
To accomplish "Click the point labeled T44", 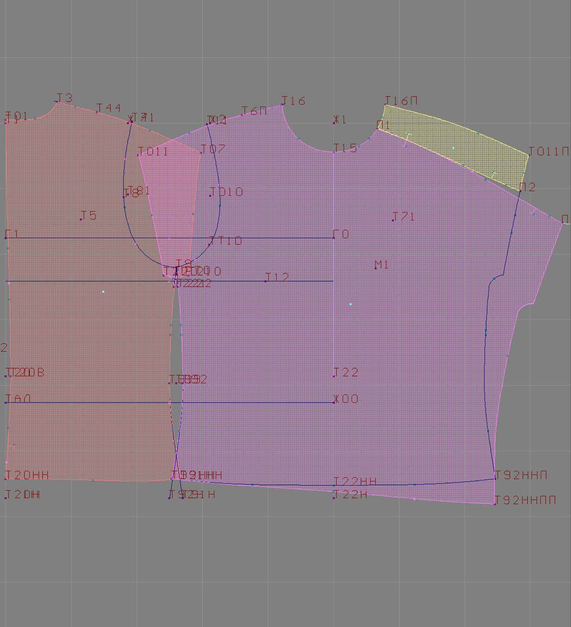I will pos(97,112).
